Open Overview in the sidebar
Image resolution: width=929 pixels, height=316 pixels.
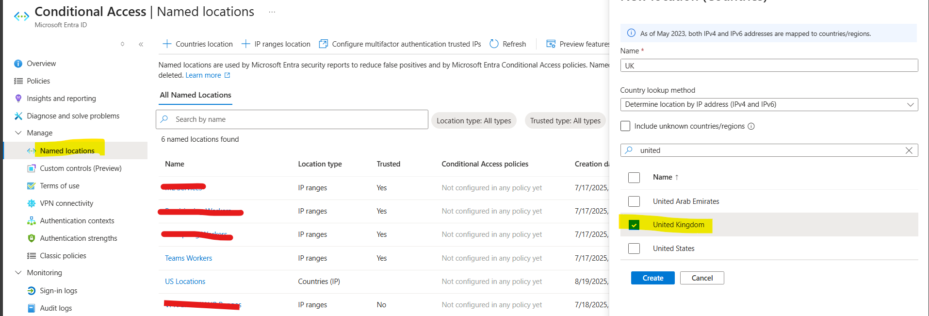click(41, 64)
